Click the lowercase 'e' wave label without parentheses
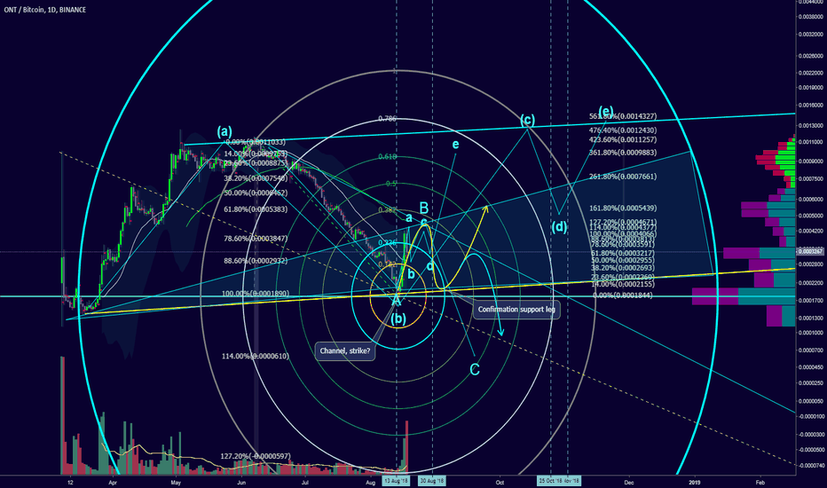 [455, 144]
